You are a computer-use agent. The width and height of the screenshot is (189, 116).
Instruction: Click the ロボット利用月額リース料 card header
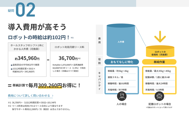pos(69,47)
